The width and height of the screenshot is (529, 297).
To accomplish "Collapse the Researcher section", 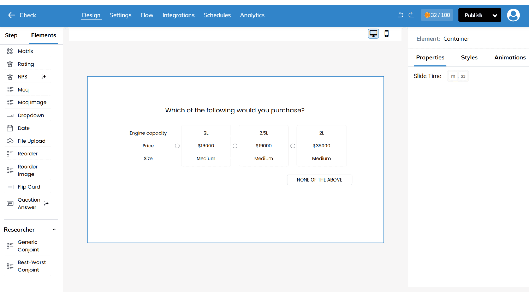I will [x=54, y=230].
